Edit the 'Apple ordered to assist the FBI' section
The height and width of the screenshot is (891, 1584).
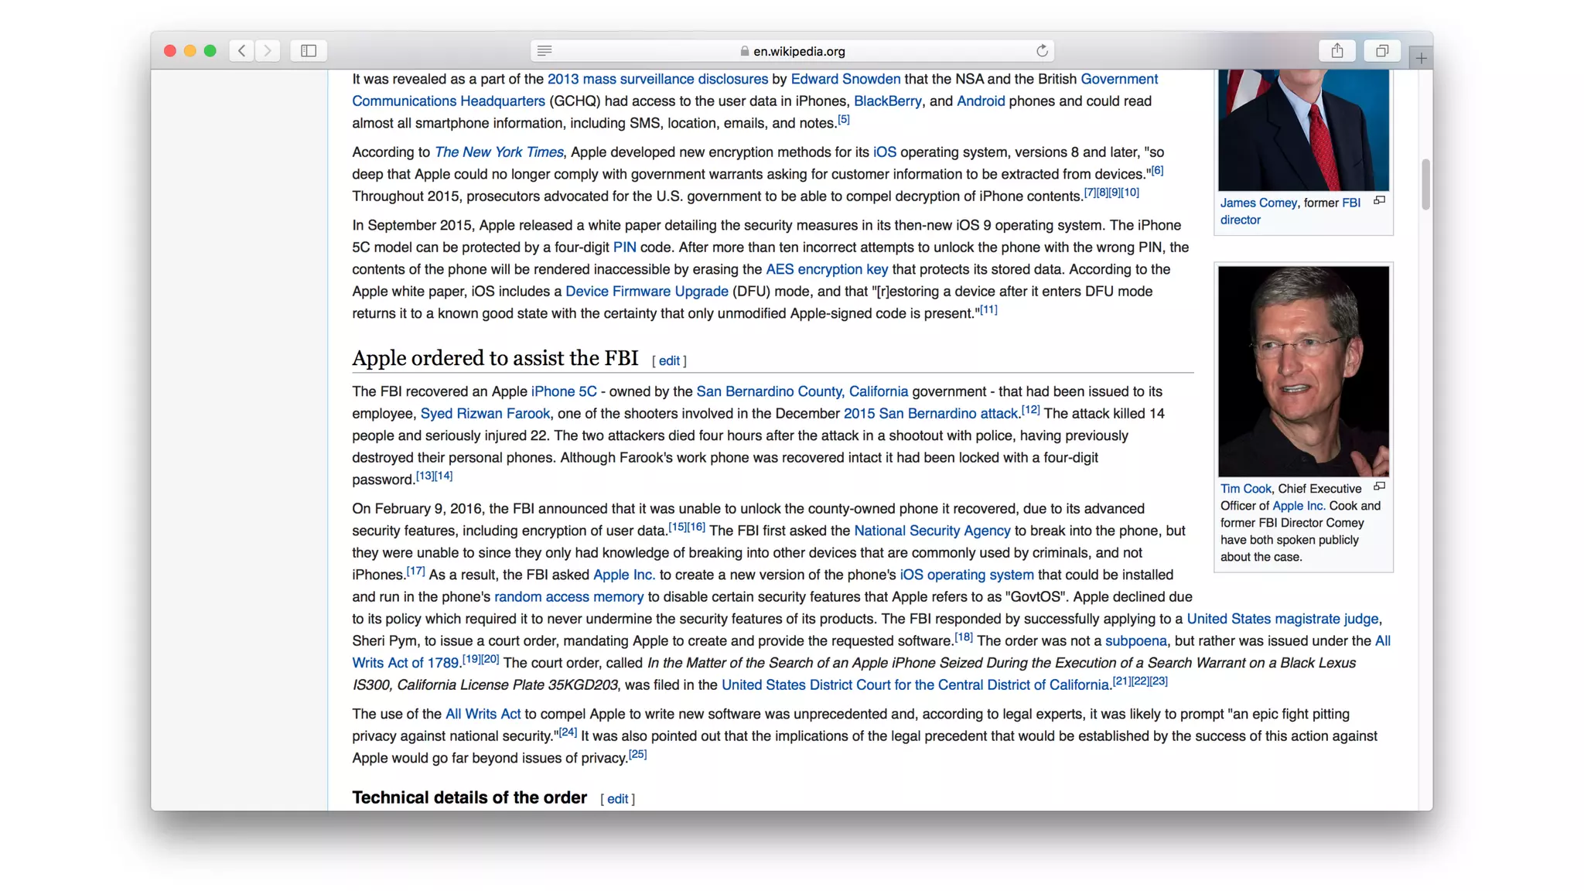tap(669, 360)
